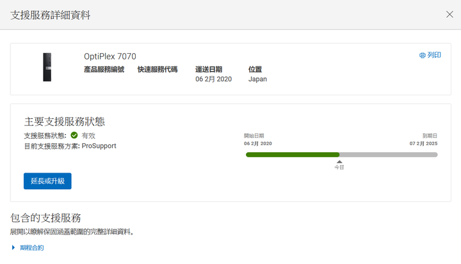The width and height of the screenshot is (461, 264).
Task: Close the support services details dialog
Action: (449, 15)
